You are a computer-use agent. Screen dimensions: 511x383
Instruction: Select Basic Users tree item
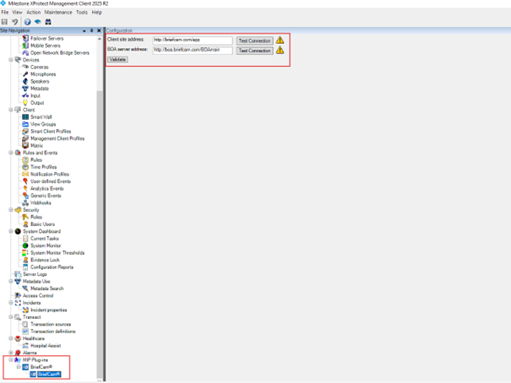pos(42,224)
